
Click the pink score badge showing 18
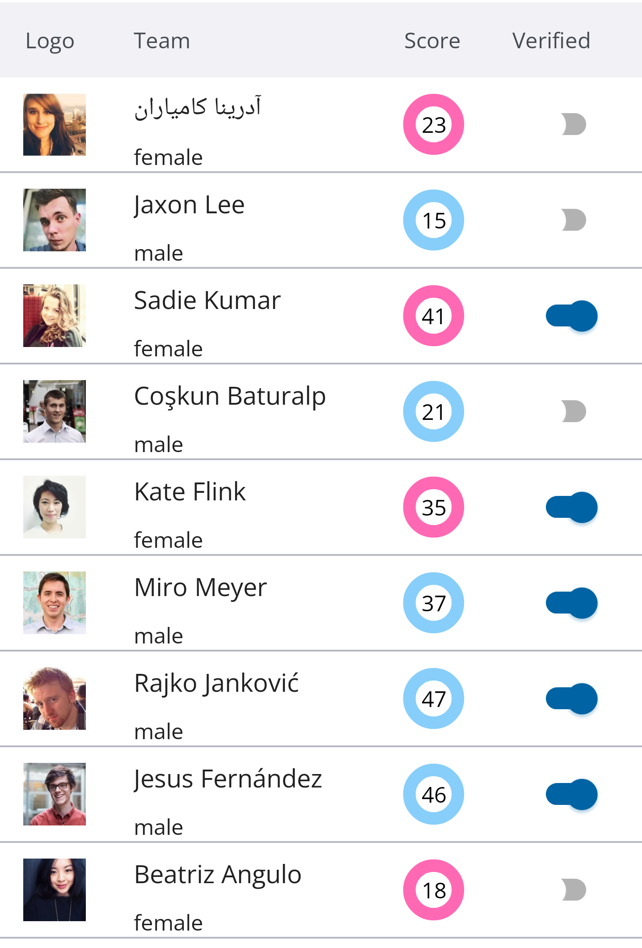point(434,890)
